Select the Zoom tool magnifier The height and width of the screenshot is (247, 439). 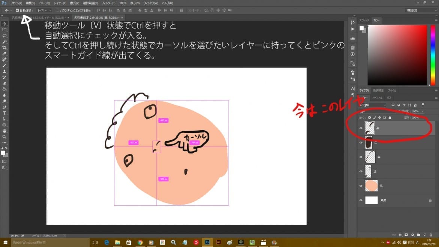(x=5, y=137)
